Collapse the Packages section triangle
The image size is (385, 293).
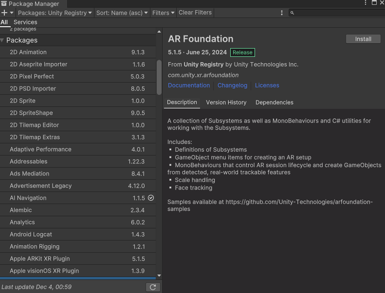click(x=2, y=40)
